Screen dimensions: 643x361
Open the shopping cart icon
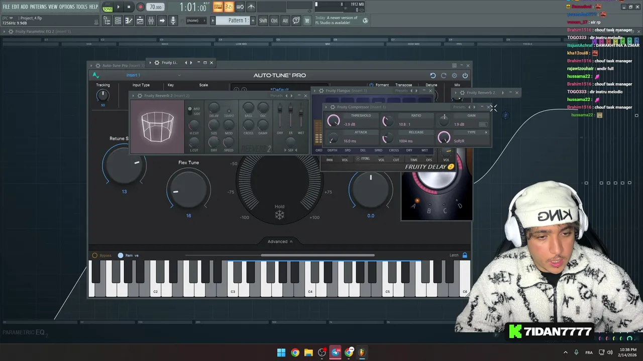[x=307, y=21]
